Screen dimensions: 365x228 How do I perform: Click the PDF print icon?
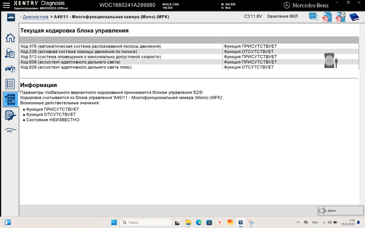coord(341,17)
